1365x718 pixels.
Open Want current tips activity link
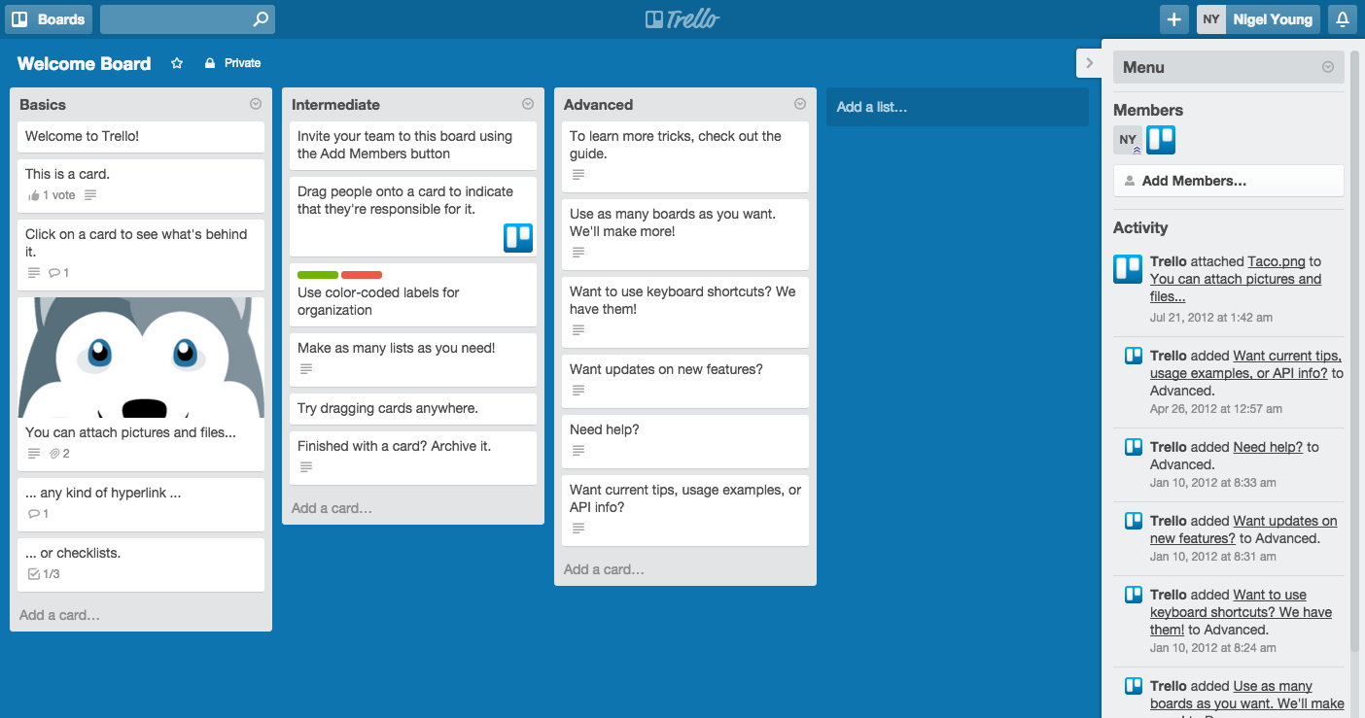(1245, 364)
